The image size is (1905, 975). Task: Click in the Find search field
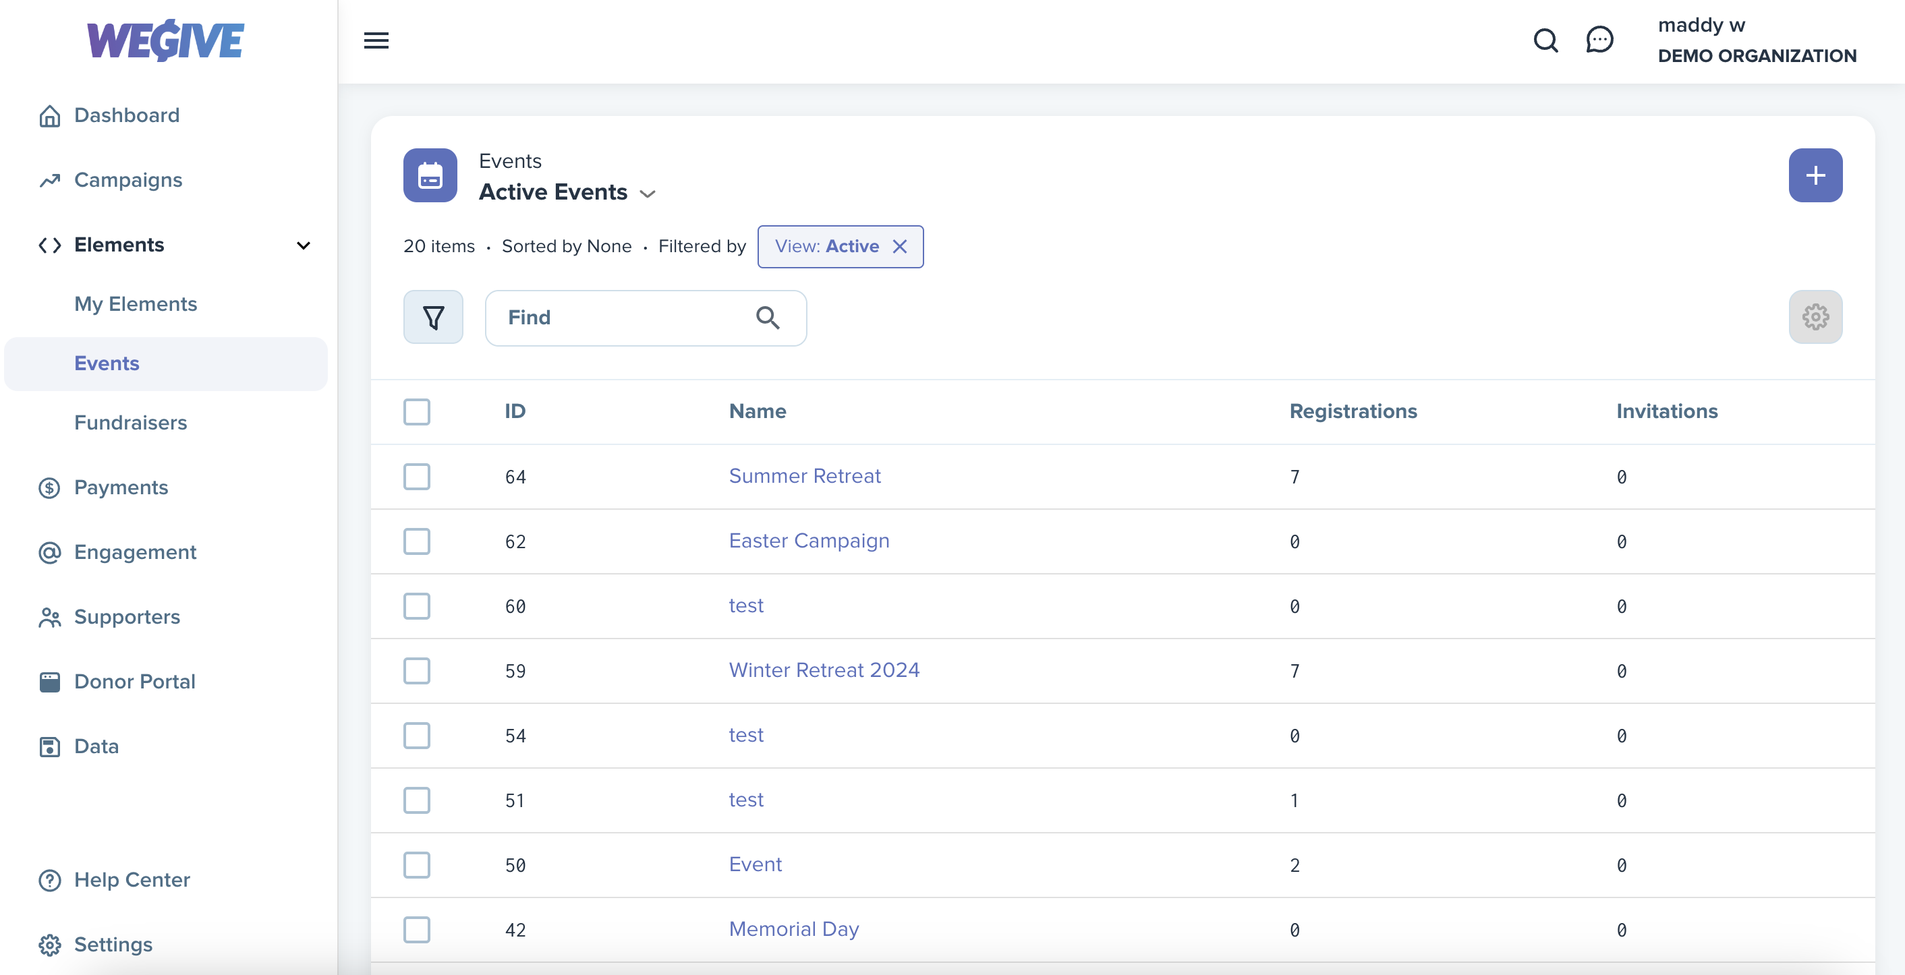coord(646,318)
